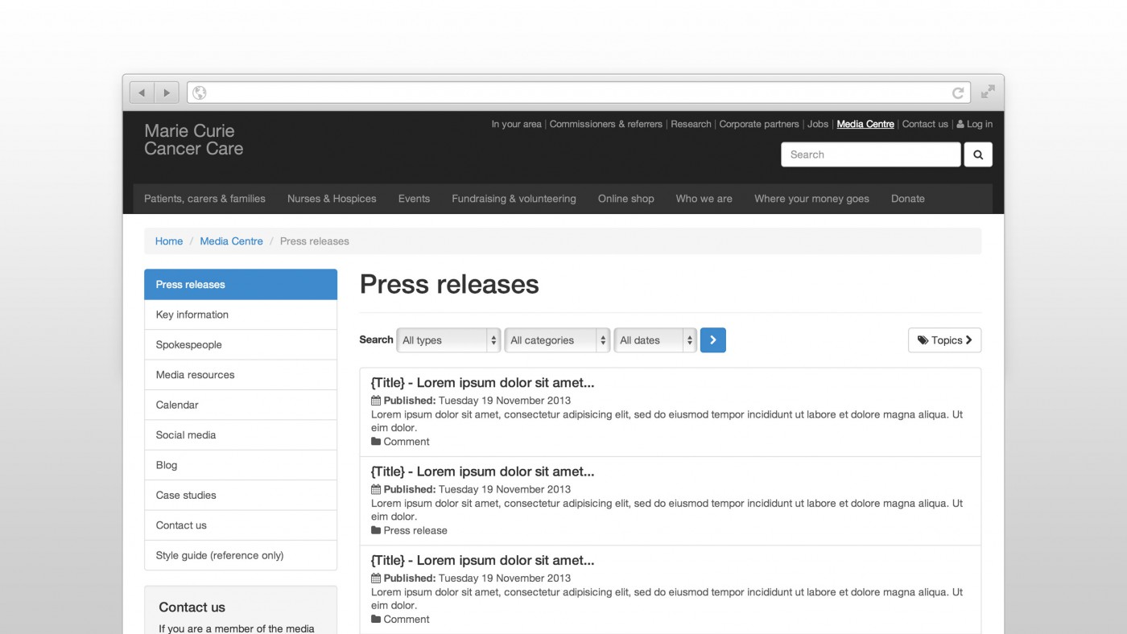Click Home in the breadcrumb

point(169,241)
